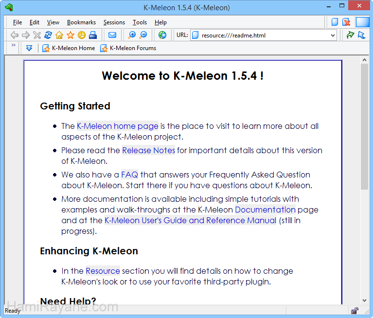373x318 pixels.
Task: Follow the K-Meleon home page link
Action: 118,126
